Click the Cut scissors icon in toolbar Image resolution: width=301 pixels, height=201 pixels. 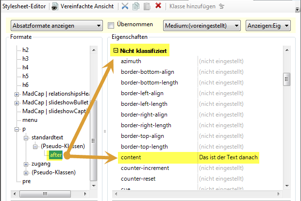(x=125, y=6)
